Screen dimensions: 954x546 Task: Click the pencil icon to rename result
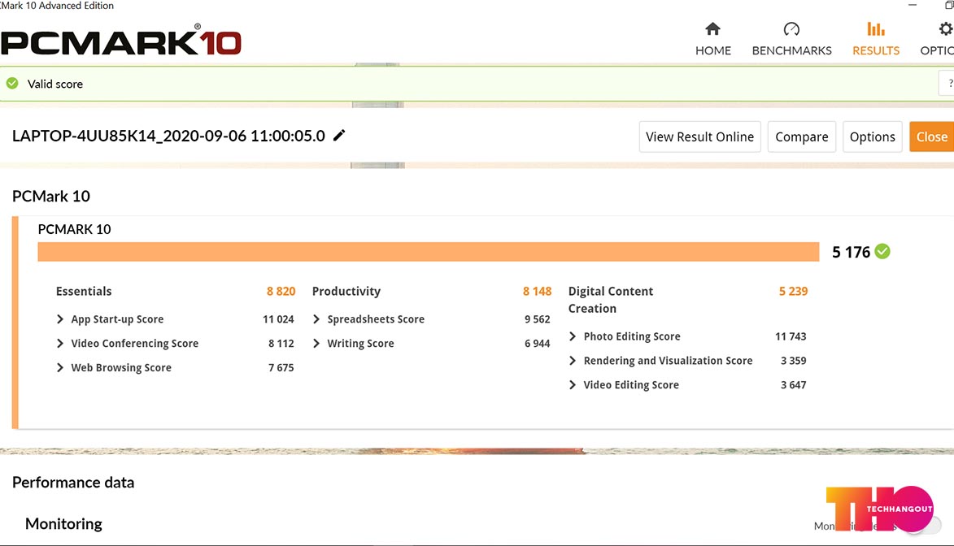tap(339, 135)
